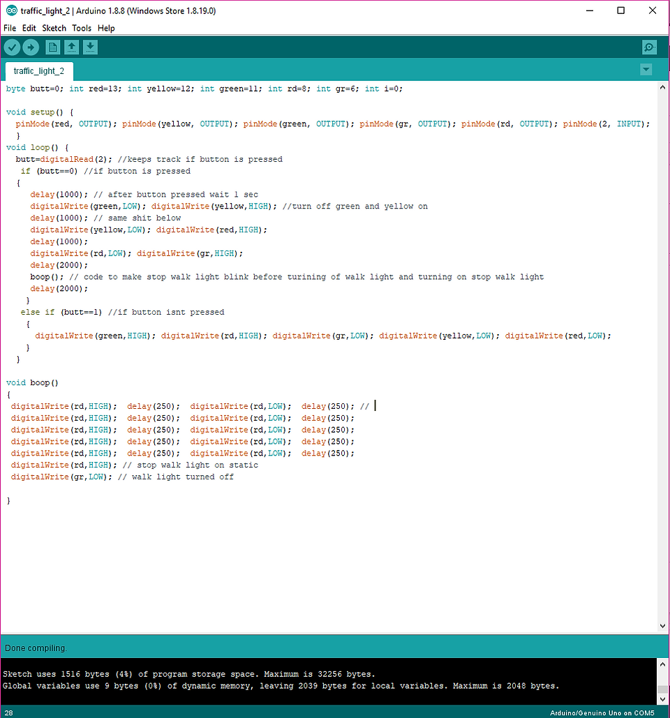The width and height of the screenshot is (670, 718).
Task: Click 'digitalWrite(rd,LOW); digitalWrite(gr,HIGH);' line
Action: tap(137, 254)
